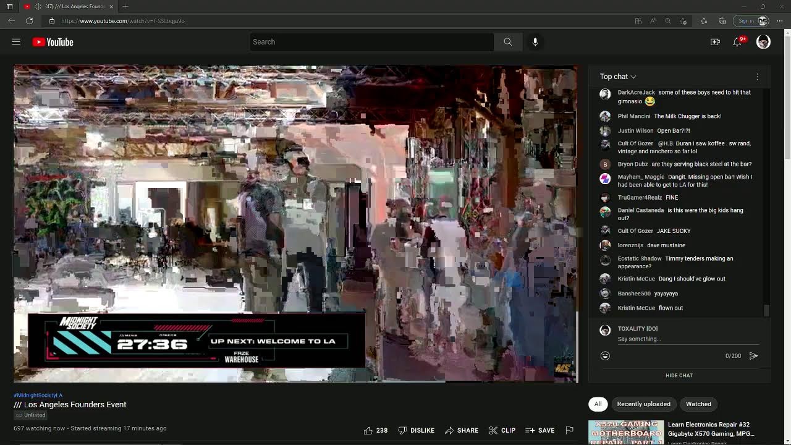Click Daniel Castaneda chat message
791x445 pixels.
[x=680, y=214]
